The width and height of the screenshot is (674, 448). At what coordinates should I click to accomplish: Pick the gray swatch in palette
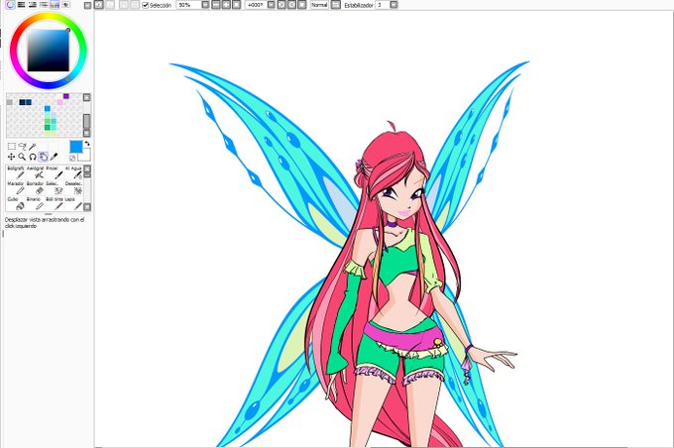coord(10,102)
